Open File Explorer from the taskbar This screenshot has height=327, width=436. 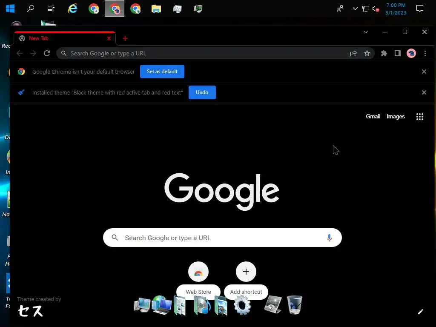[x=156, y=9]
